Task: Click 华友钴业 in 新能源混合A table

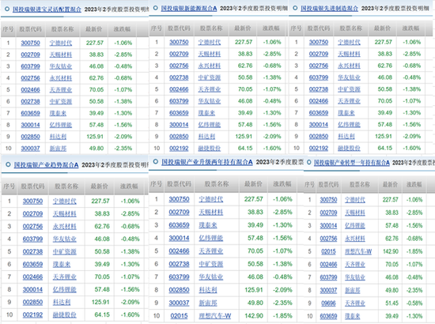Action: click(x=210, y=101)
